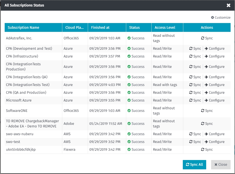Configure the swo-test AWS subscription
Viewport: 235px width, 174px height.
click(x=214, y=142)
